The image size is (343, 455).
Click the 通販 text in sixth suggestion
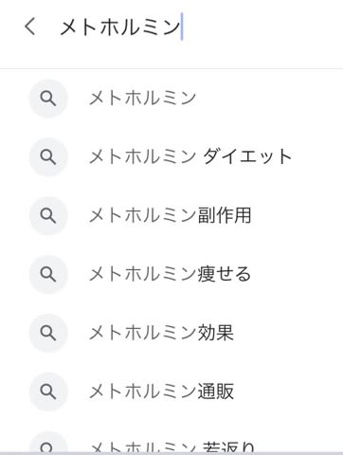click(x=216, y=391)
